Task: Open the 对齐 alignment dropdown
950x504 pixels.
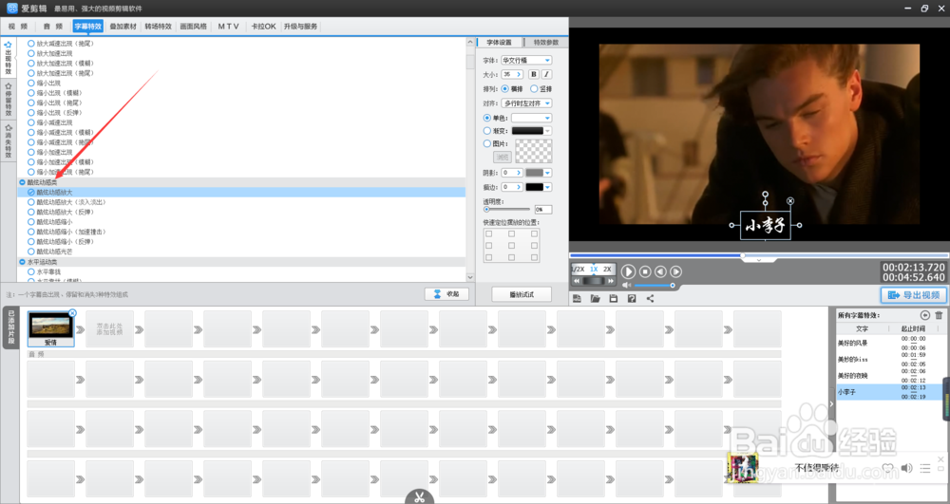Action: click(526, 103)
